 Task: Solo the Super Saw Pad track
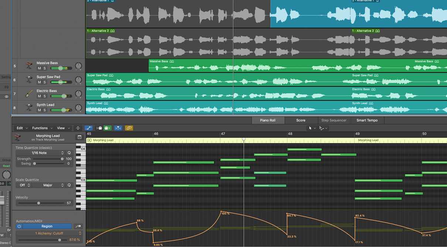tap(45, 83)
